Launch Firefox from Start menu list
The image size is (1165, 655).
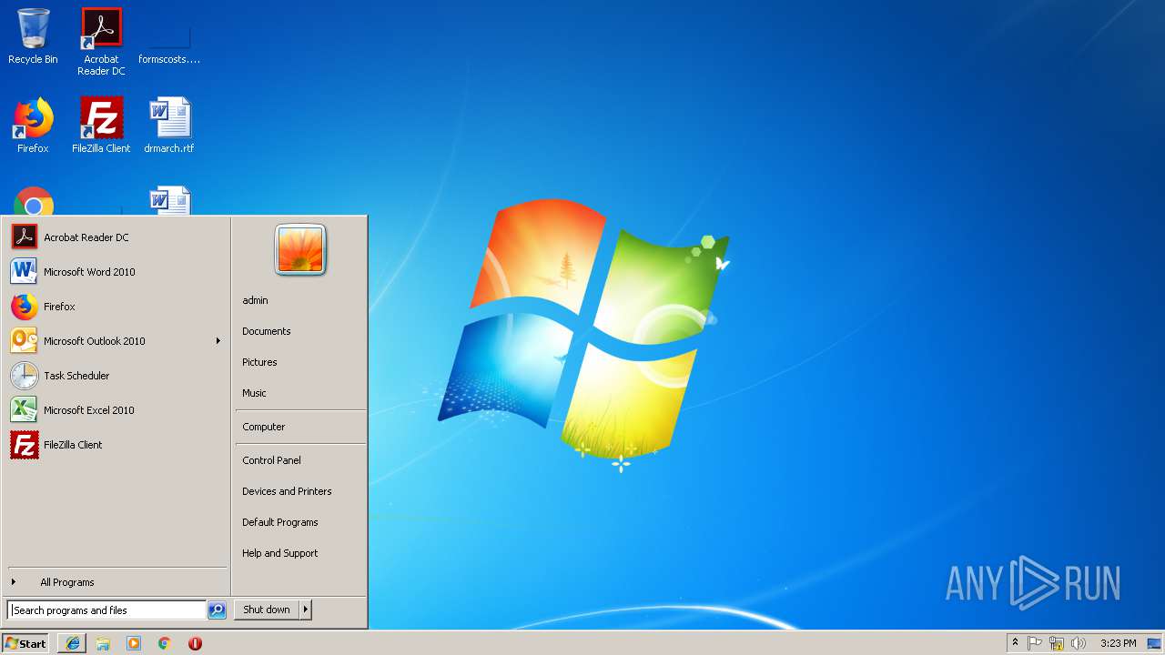(115, 307)
